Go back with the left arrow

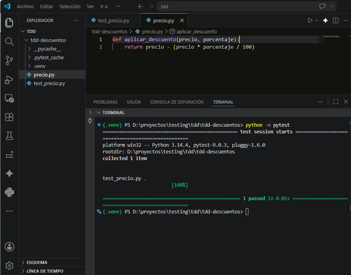click(141, 7)
